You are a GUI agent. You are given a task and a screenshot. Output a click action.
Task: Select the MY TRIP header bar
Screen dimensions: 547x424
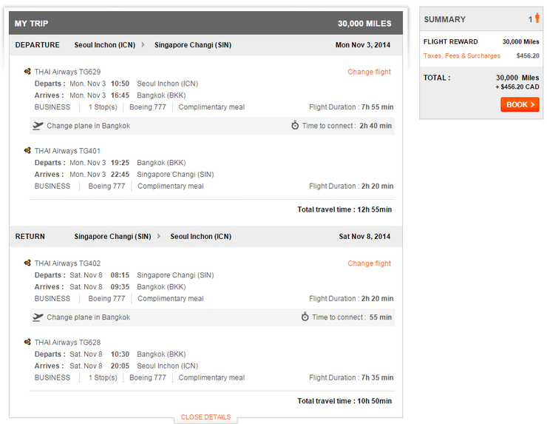205,23
